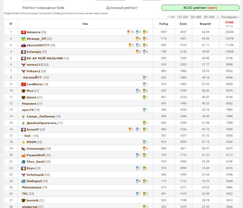
Task: Click the next page > arrow
Action: (x=218, y=17)
